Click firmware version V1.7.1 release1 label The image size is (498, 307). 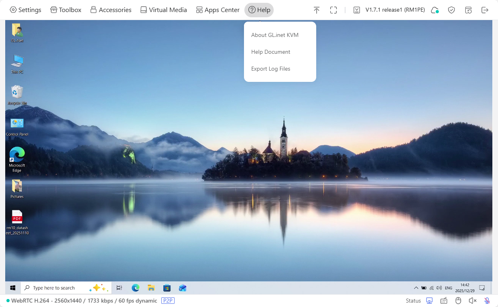pos(395,10)
